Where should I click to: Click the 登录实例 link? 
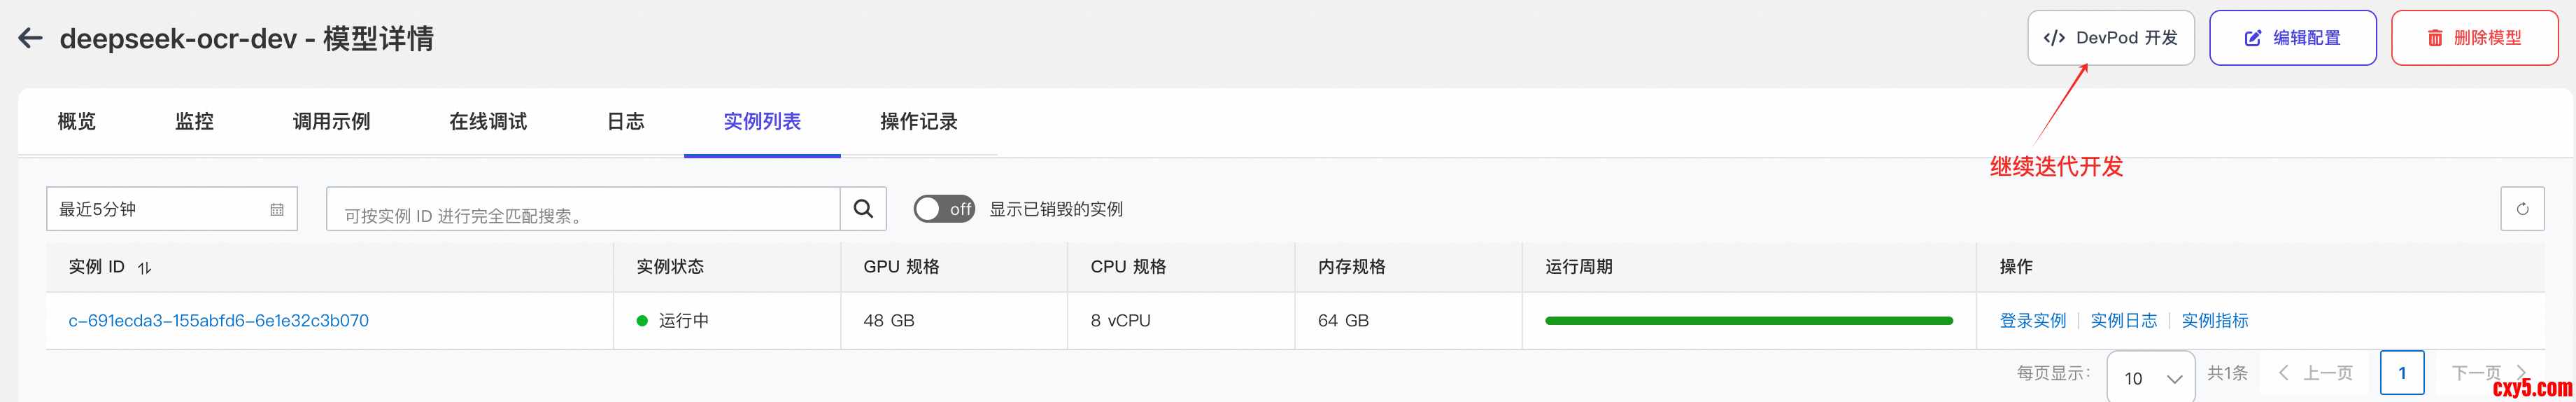point(2032,321)
